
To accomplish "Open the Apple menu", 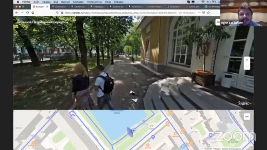I will point(18,2).
